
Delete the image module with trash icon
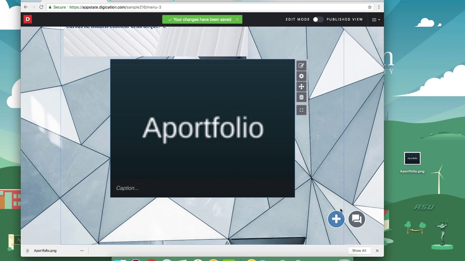click(301, 97)
